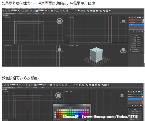Click Rectangular Selection Region in upper screenshot

pyautogui.click(x=25, y=11)
